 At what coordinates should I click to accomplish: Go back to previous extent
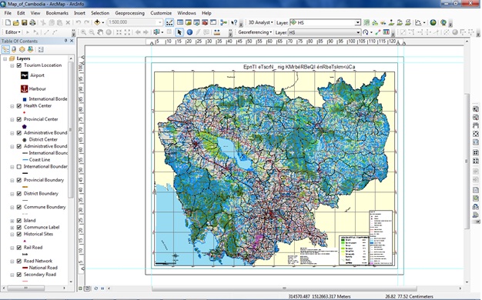tap(138, 32)
